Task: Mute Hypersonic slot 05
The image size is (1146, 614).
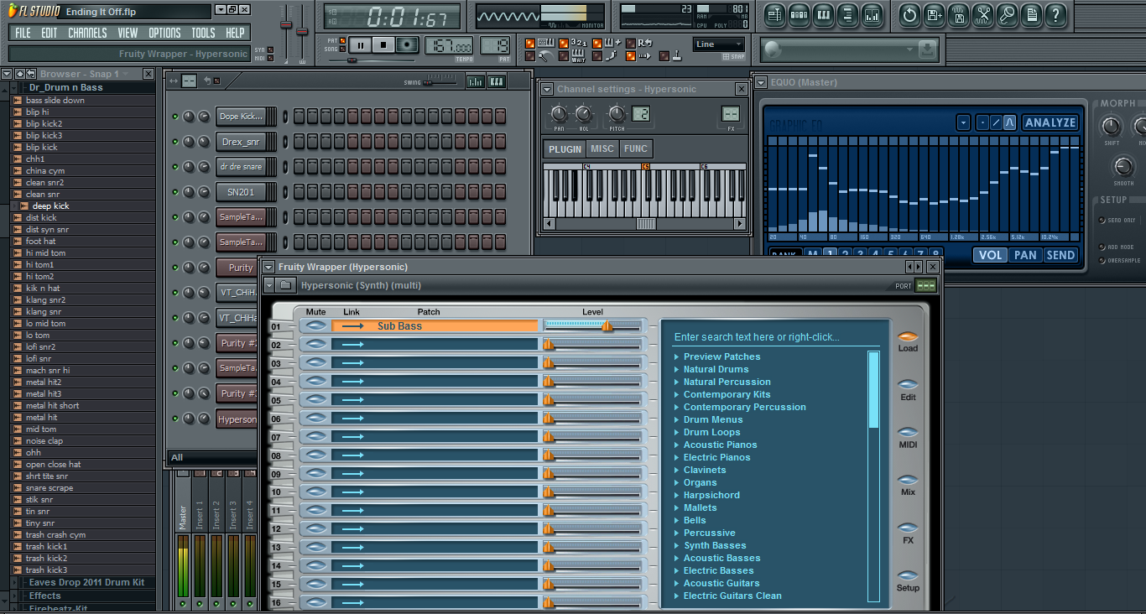Action: point(315,399)
